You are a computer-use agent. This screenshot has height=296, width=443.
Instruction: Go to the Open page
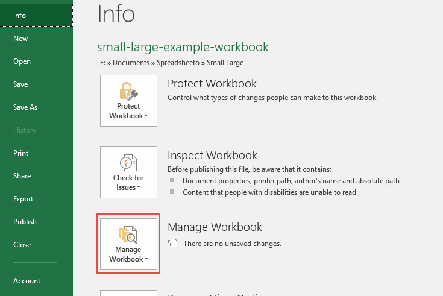(22, 61)
